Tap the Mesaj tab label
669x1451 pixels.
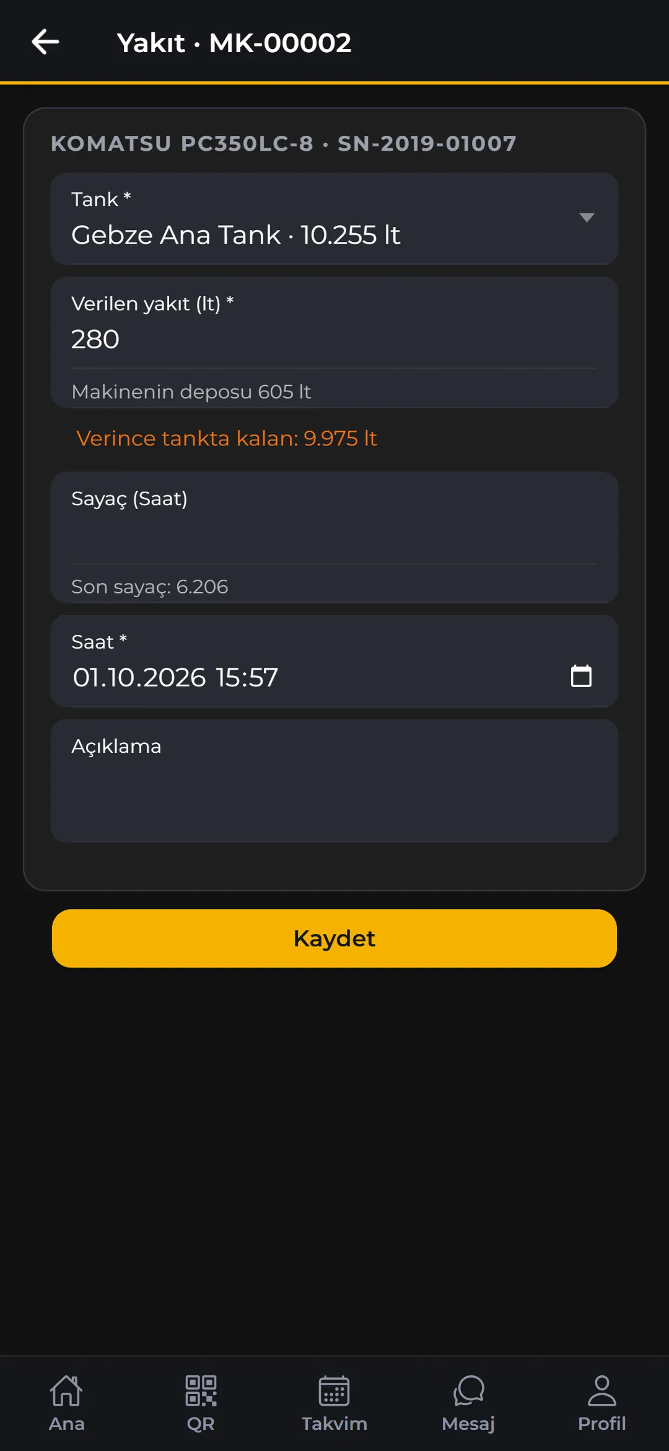click(468, 1424)
